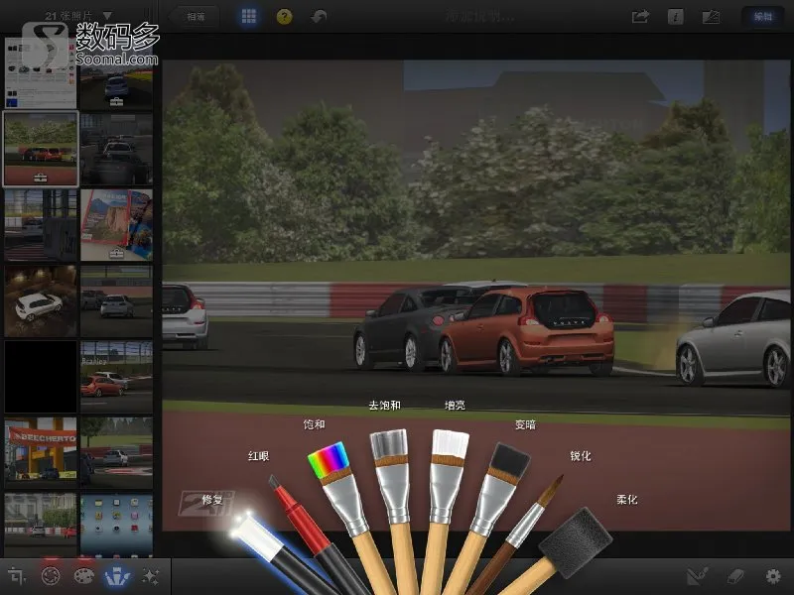Select the eraser icon

pos(734,576)
